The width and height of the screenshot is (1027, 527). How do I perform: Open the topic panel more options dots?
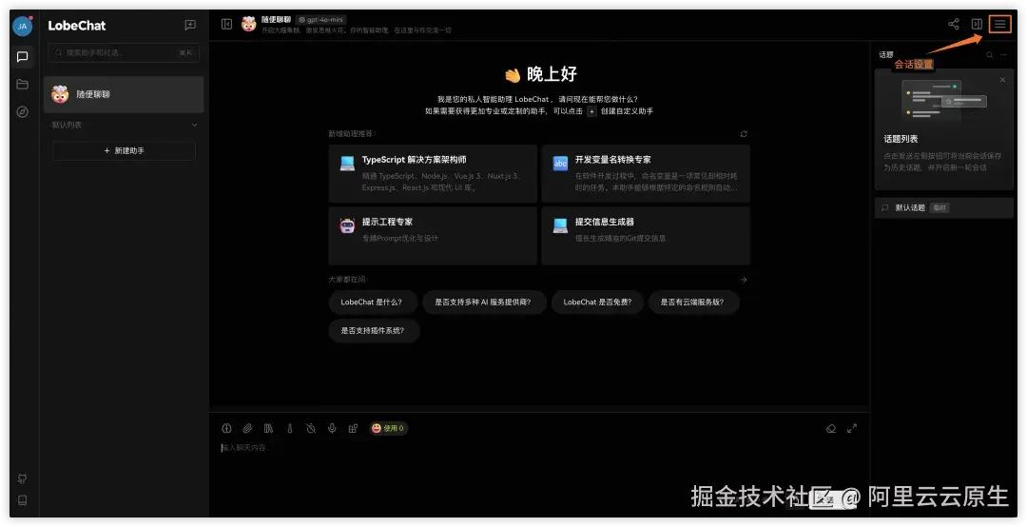click(1003, 55)
